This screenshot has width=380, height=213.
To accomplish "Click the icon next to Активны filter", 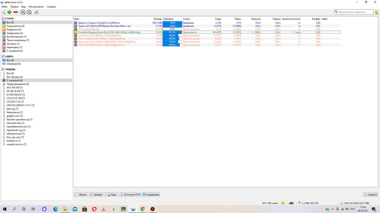I will pyautogui.click(x=4, y=44).
